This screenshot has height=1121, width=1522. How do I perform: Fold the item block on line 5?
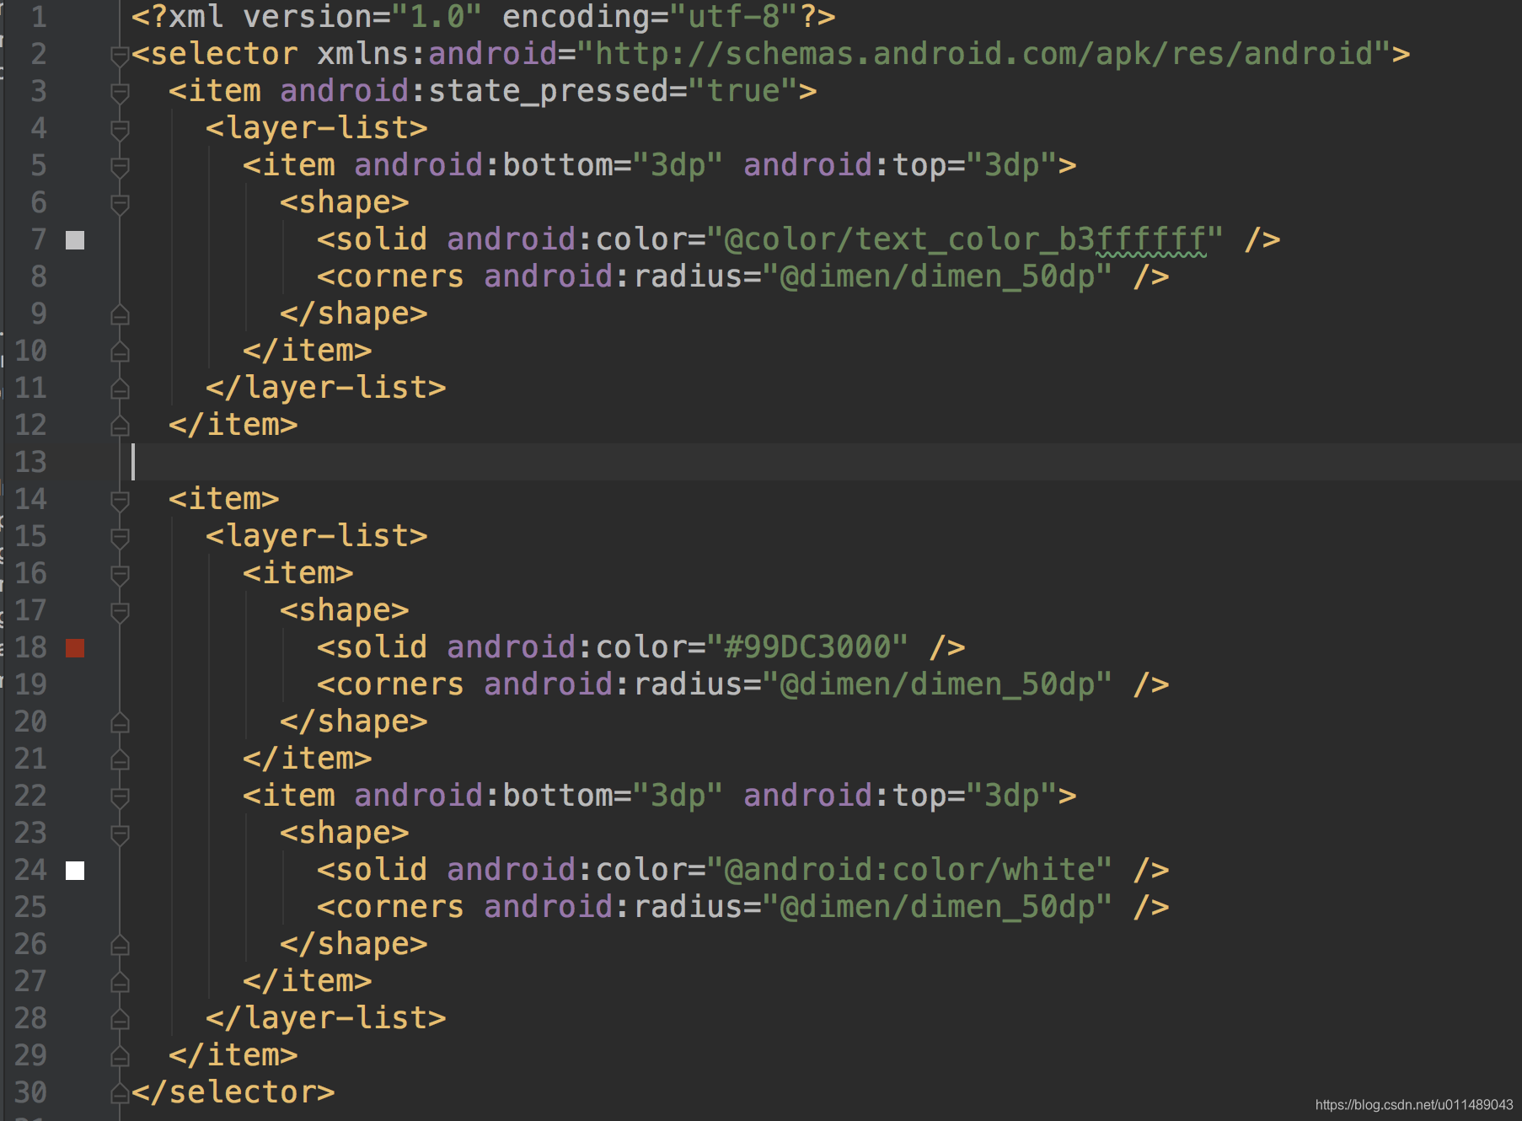coord(120,167)
